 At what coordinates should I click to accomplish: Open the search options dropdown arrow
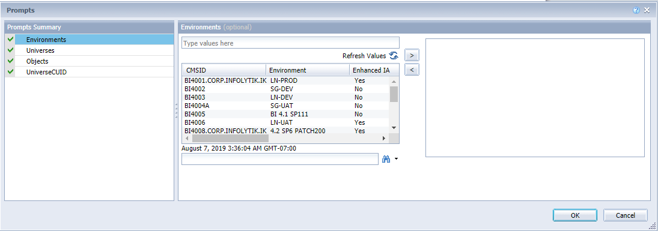click(x=396, y=160)
